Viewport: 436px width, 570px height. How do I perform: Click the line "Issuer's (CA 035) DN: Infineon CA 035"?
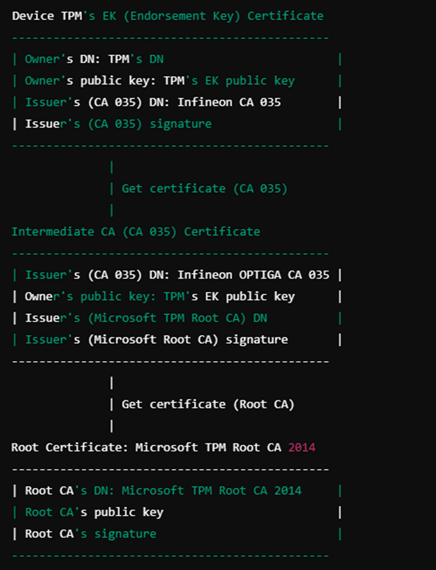point(153,102)
